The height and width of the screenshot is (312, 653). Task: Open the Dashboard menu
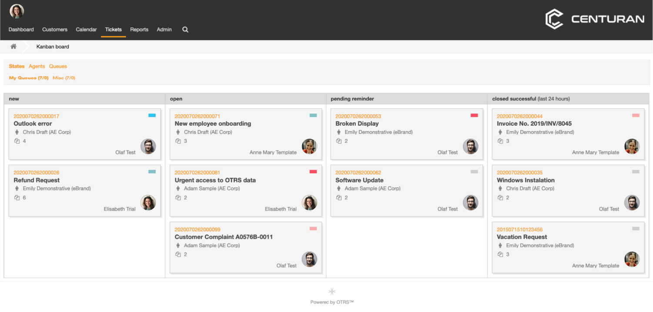pos(21,30)
